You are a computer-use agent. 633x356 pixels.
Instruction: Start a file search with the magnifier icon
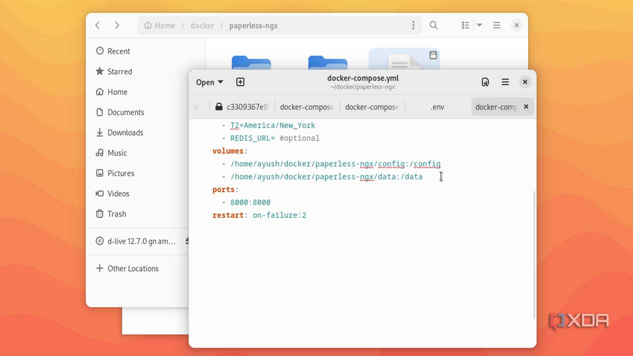pyautogui.click(x=434, y=25)
